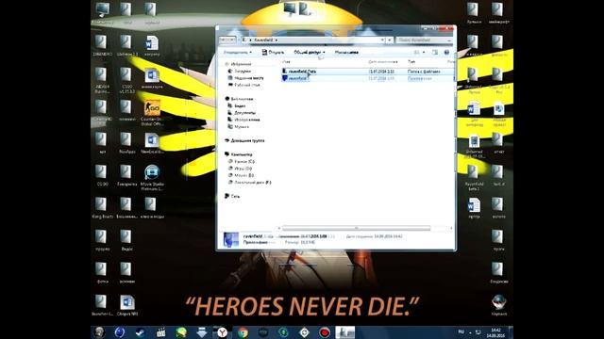
Task: Open the change view dropdown arrow
Action: pos(424,53)
